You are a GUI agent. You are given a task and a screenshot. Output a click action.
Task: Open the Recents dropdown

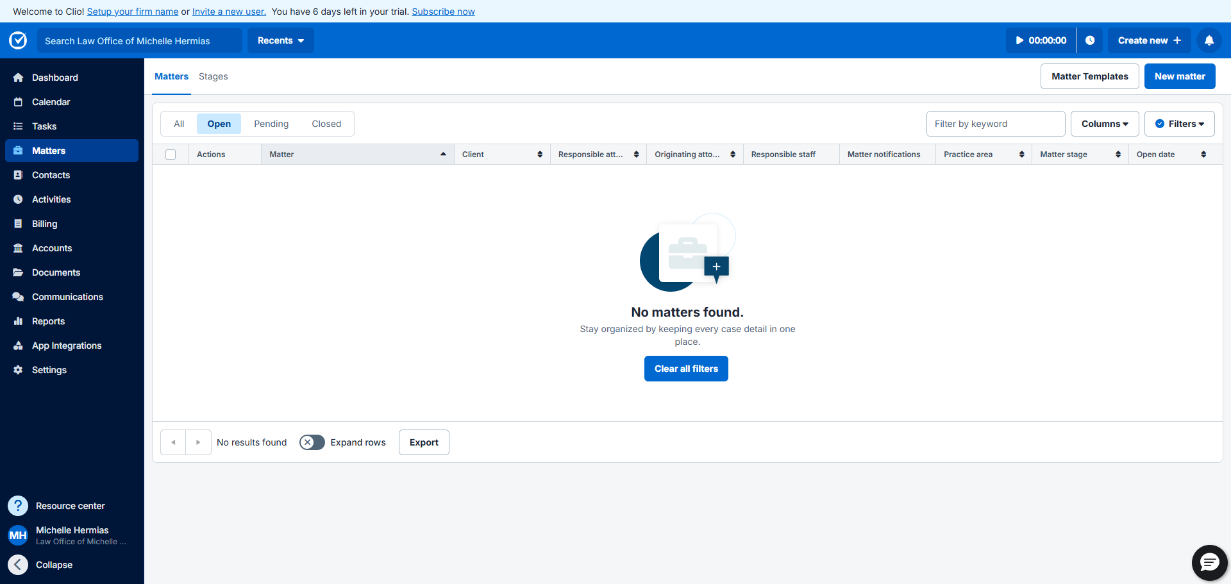coord(280,40)
